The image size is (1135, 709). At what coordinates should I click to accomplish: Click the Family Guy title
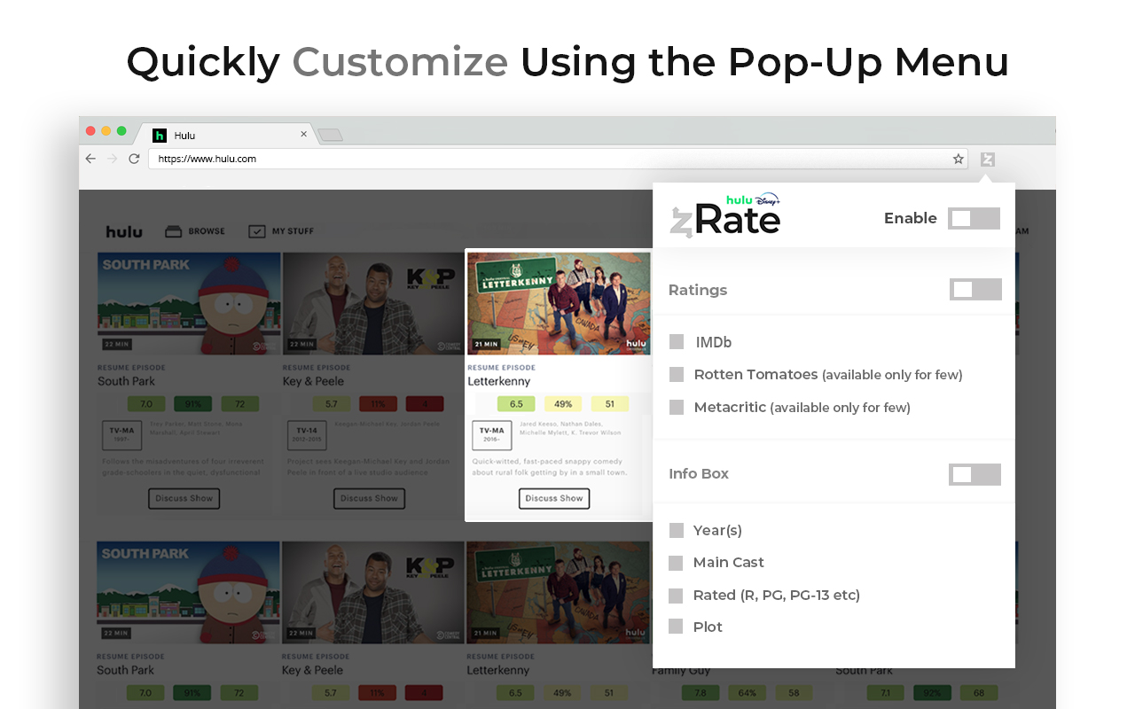point(680,671)
